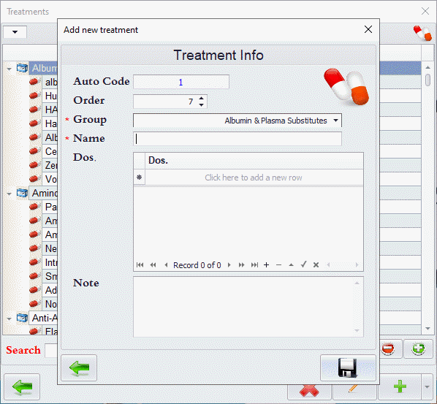Go to last record in Dos. navigator
437x404 pixels.
(254, 265)
